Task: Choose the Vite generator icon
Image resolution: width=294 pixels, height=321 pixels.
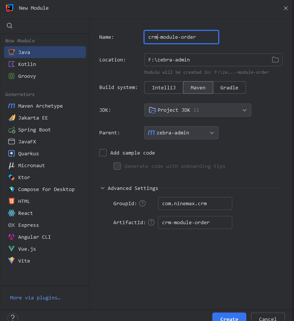Action: click(12, 260)
